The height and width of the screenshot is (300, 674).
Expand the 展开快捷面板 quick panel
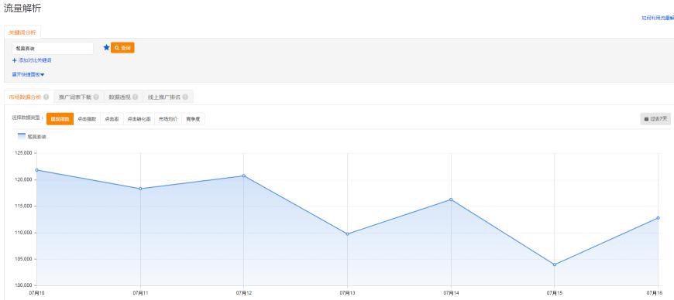pos(29,74)
